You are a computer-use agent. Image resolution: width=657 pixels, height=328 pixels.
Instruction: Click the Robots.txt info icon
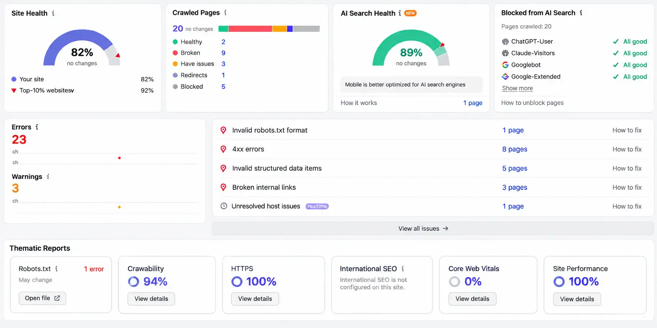coord(56,269)
